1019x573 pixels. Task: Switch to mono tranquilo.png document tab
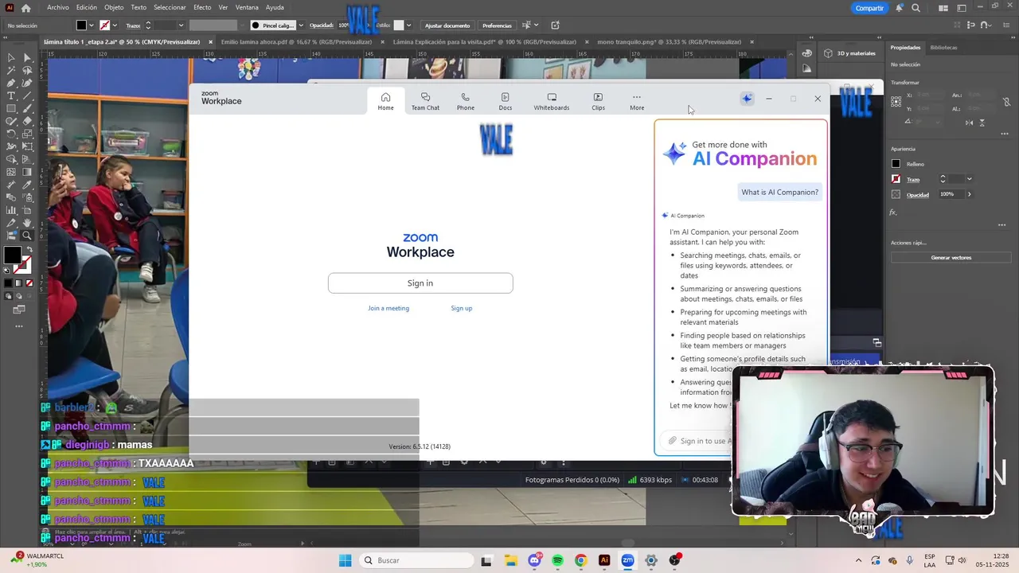(x=669, y=41)
